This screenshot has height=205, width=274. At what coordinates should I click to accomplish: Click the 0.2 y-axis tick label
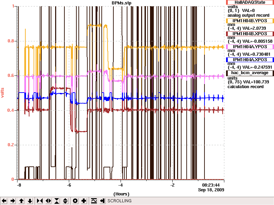(11, 145)
